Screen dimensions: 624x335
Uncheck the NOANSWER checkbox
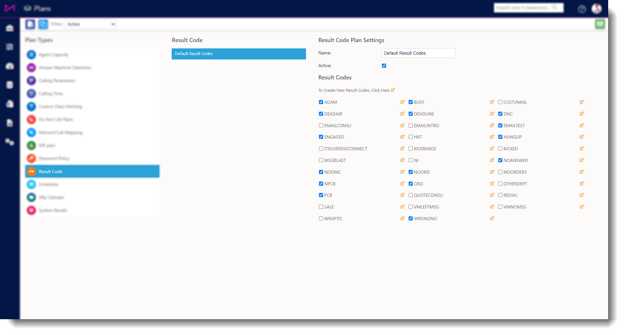(500, 160)
